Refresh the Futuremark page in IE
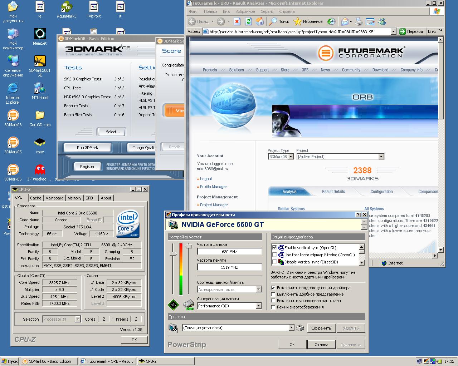The image size is (458, 366). (248, 21)
